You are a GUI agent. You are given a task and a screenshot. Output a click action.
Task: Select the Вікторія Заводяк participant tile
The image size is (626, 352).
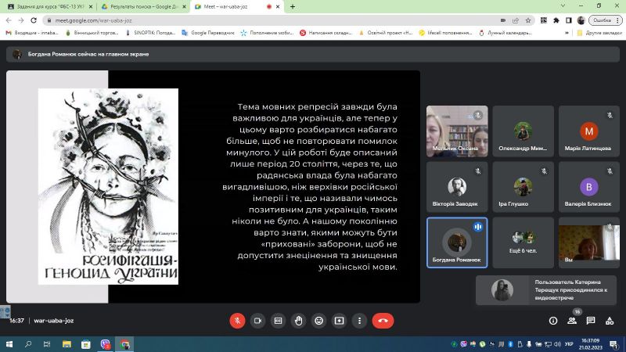click(457, 187)
